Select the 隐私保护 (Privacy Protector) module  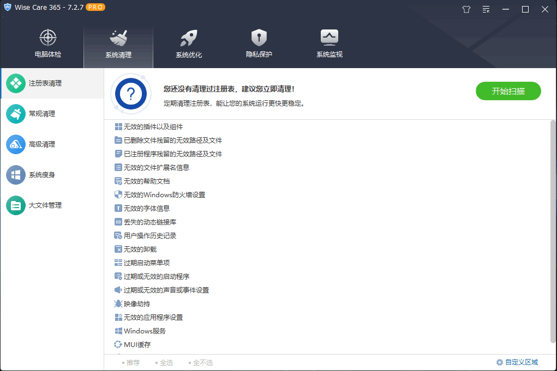pos(259,44)
